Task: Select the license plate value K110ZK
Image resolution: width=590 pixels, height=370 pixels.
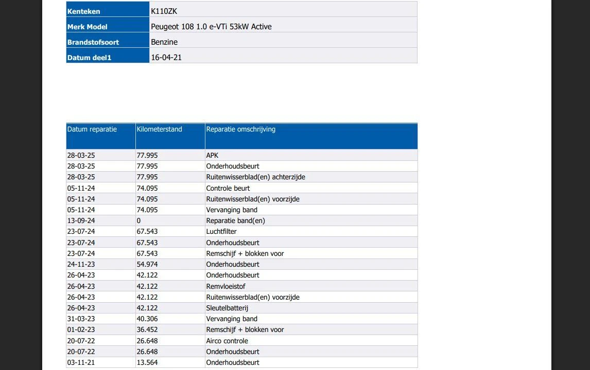Action: (x=164, y=11)
